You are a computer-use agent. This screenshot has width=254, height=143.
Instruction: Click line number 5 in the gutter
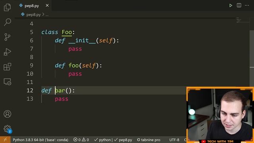point(32,32)
